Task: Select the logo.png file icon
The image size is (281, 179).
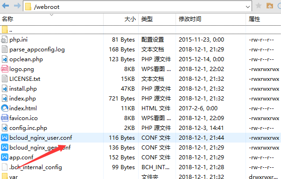Action: [x=5, y=69]
